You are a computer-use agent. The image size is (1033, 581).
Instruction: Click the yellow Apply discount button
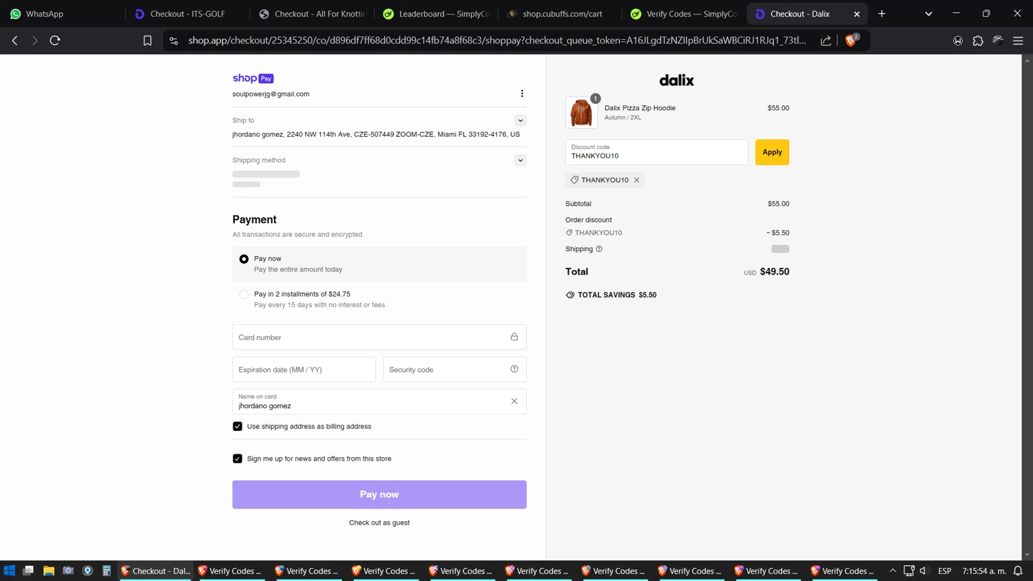(x=772, y=152)
